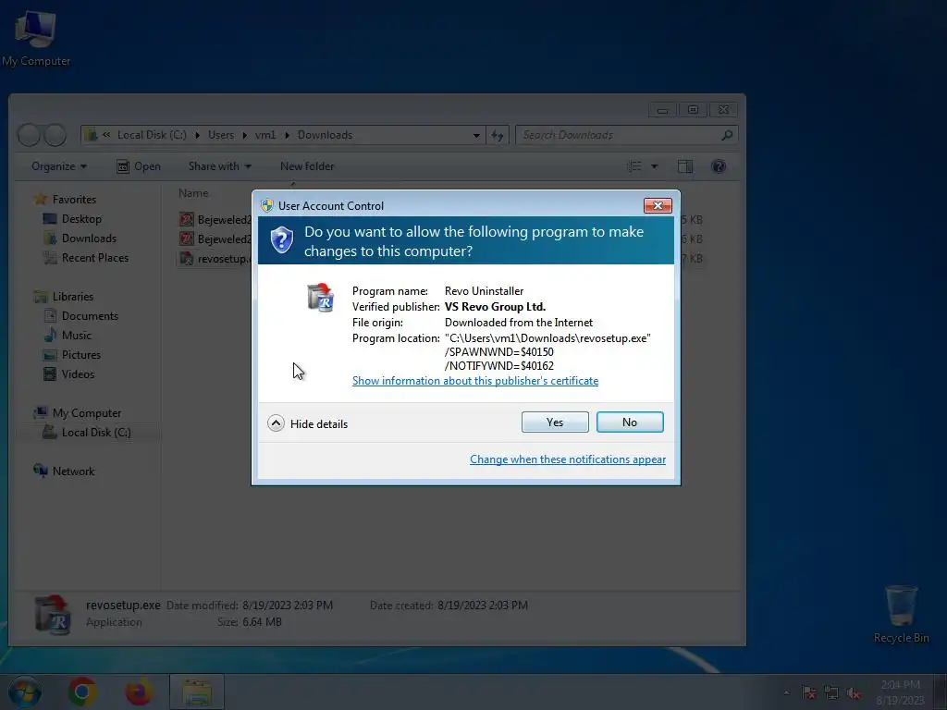Click the Explorer back navigation button
This screenshot has height=710, width=947.
pos(29,135)
